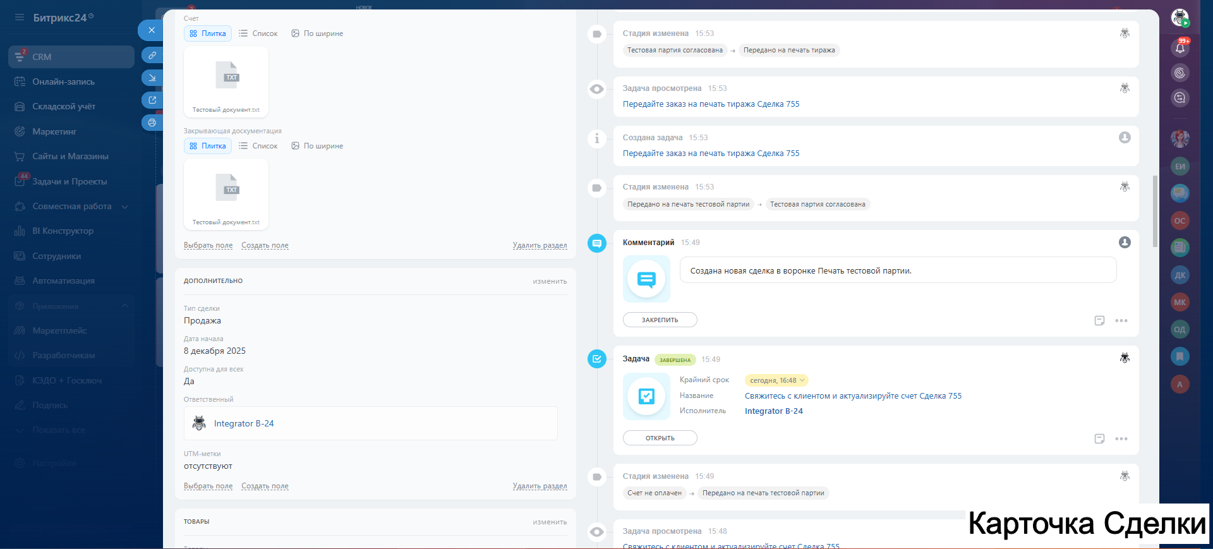The width and height of the screenshot is (1213, 549).
Task: Open the Тестовый документ.txt thumbnail under Счет
Action: click(x=226, y=81)
